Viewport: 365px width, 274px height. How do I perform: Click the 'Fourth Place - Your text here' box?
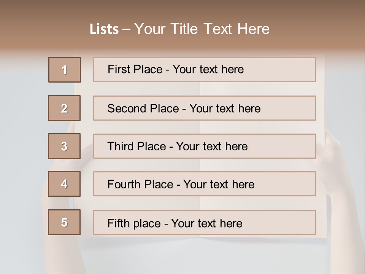click(205, 184)
